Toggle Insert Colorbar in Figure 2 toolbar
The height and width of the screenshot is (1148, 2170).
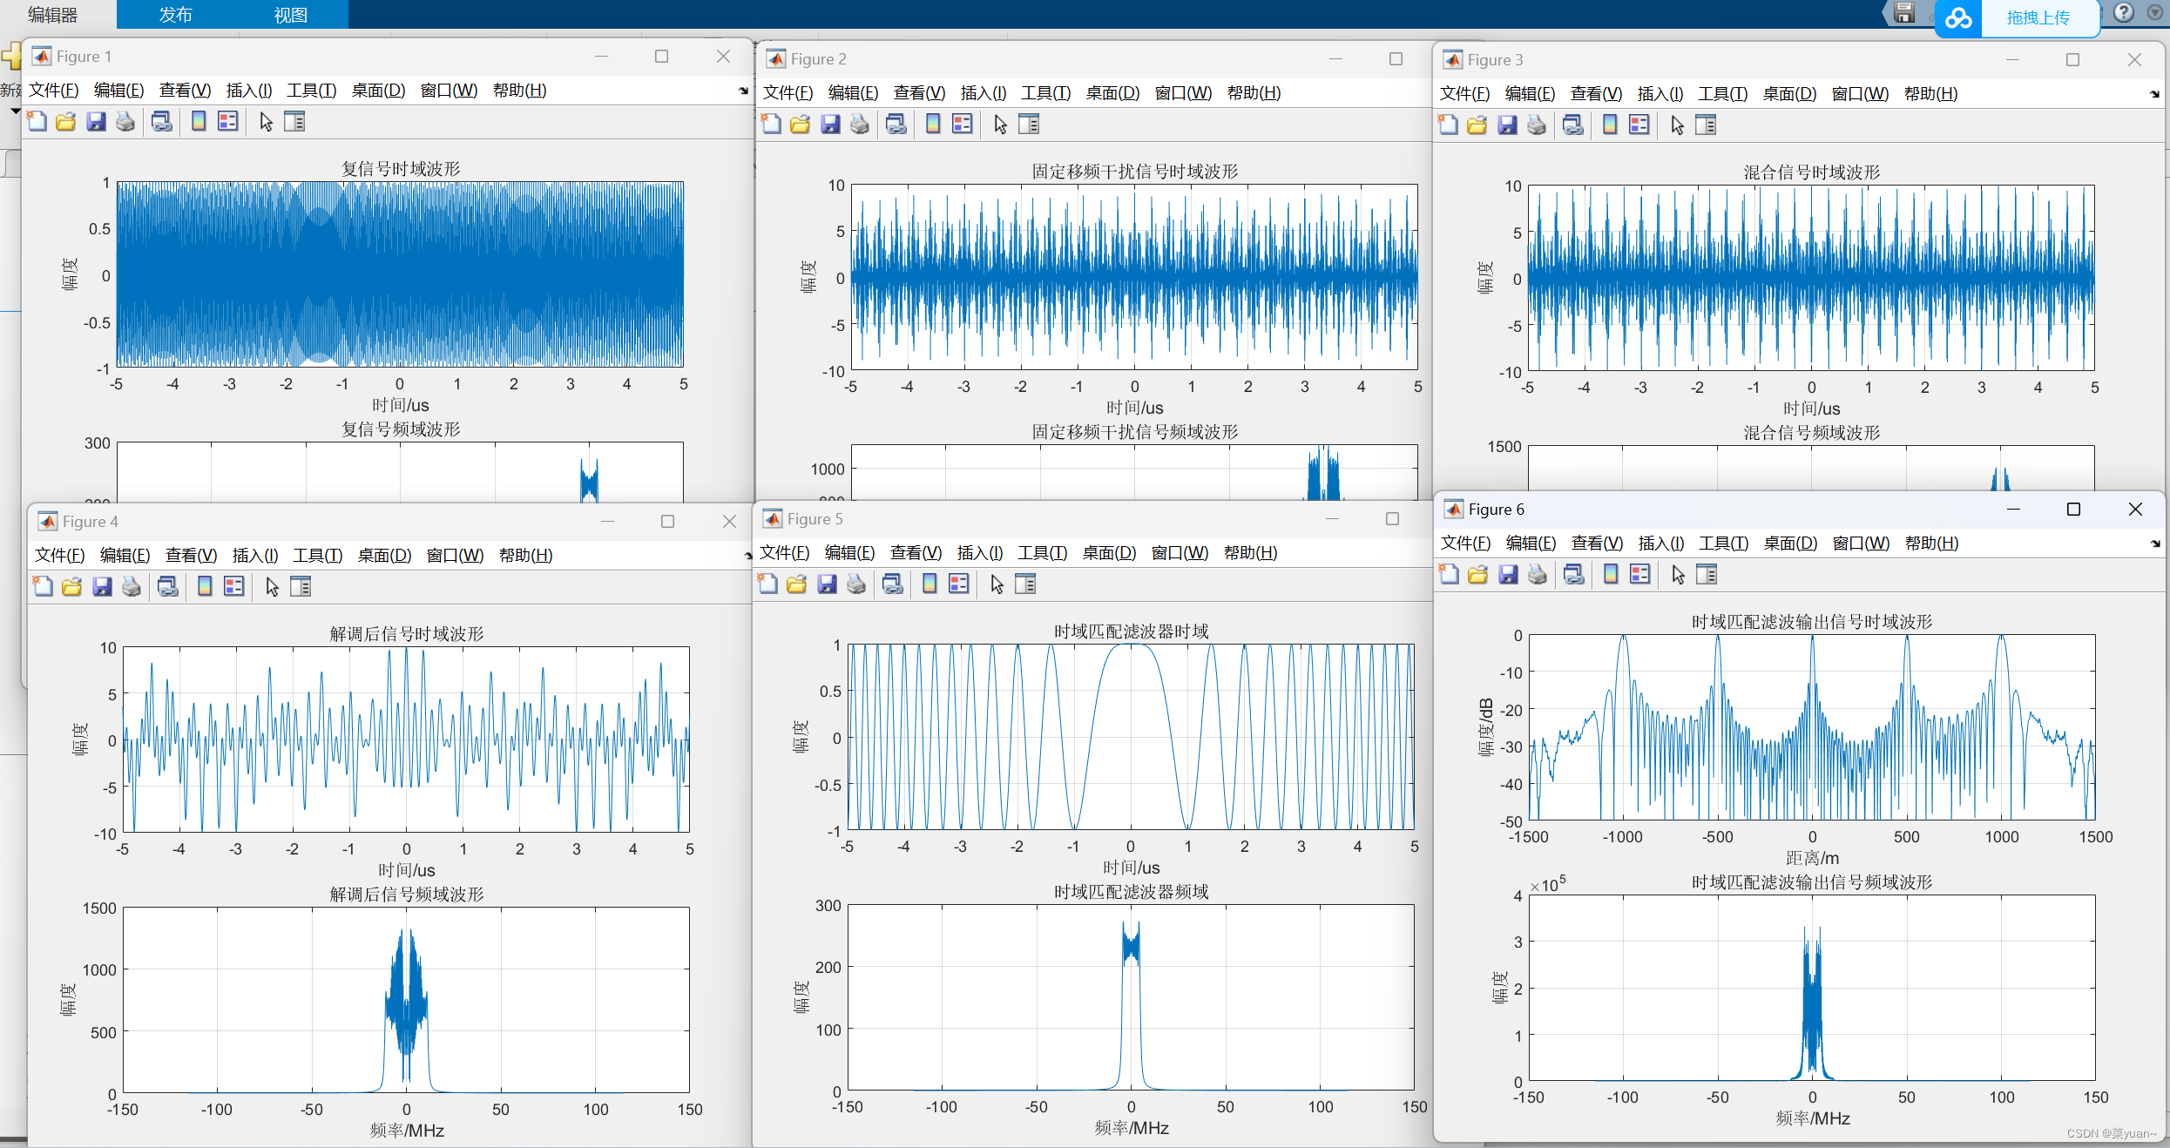933,125
